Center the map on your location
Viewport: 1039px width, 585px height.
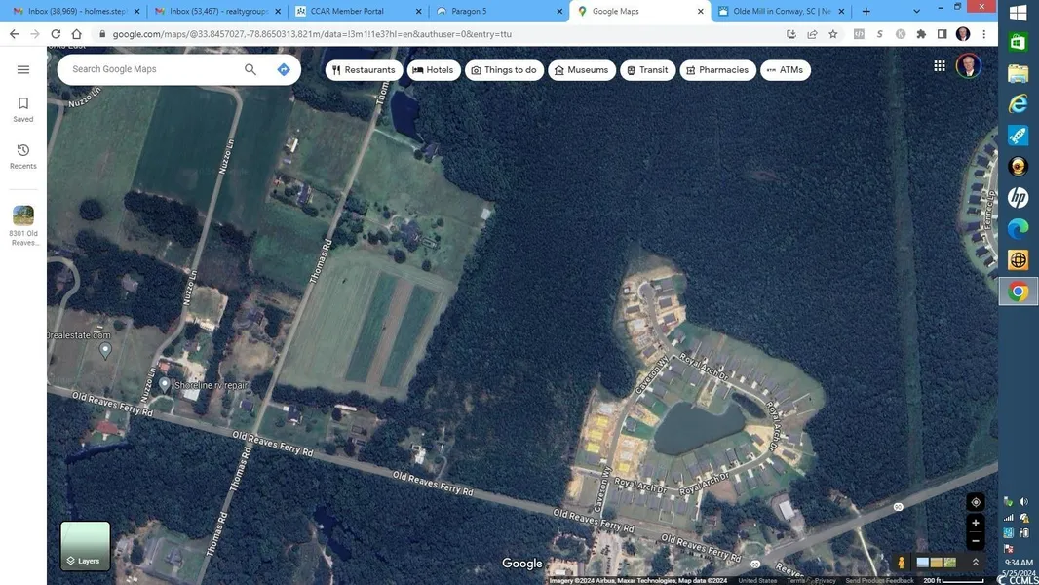[x=975, y=502]
